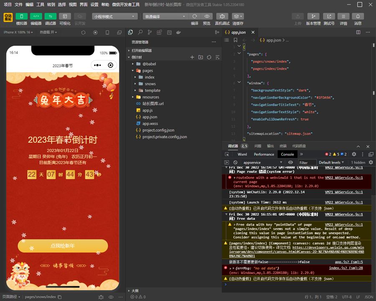Open the 普通编译 compile mode dropdown
The image size is (376, 301).
165,16
